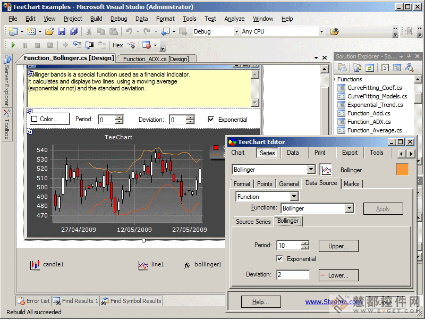Open the New Project dropdown arrow
Screen dimensions: 425x319
22,32
